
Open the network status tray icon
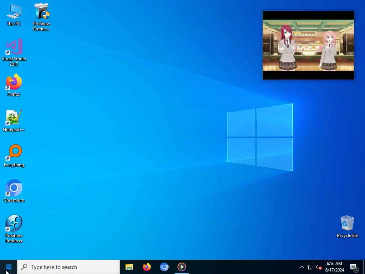[x=310, y=267]
